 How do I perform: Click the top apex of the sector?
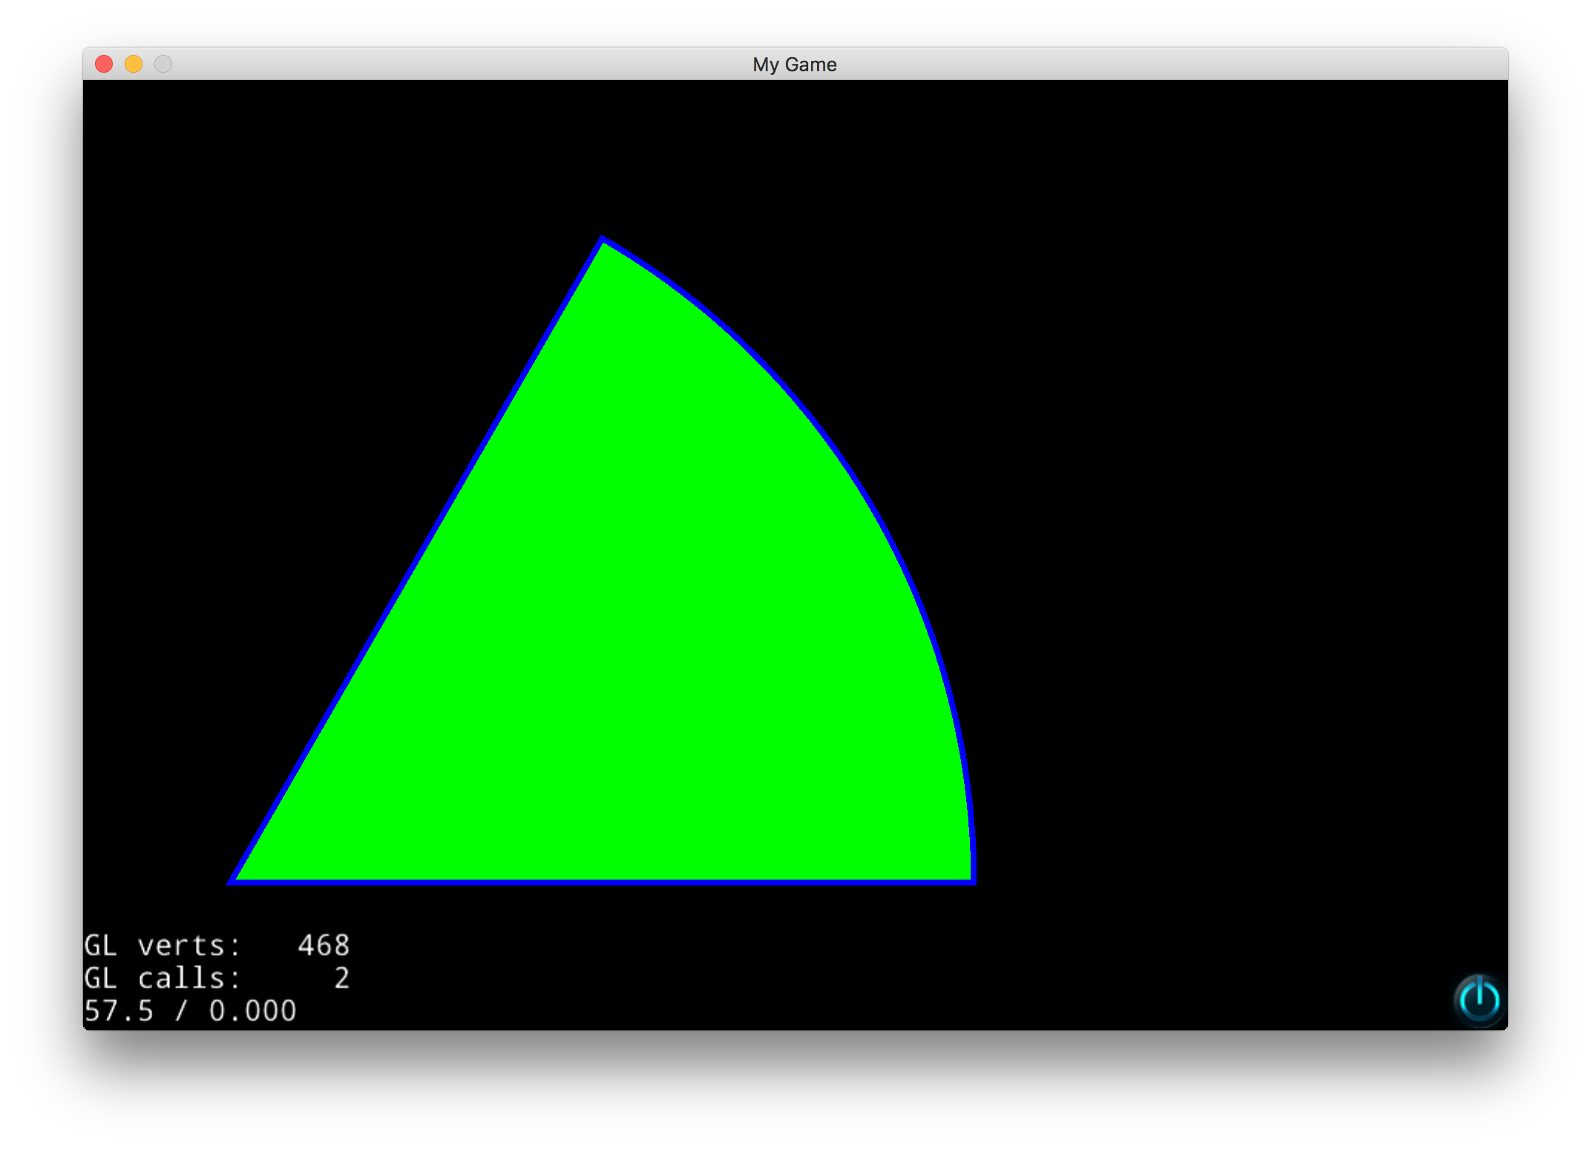(x=602, y=240)
